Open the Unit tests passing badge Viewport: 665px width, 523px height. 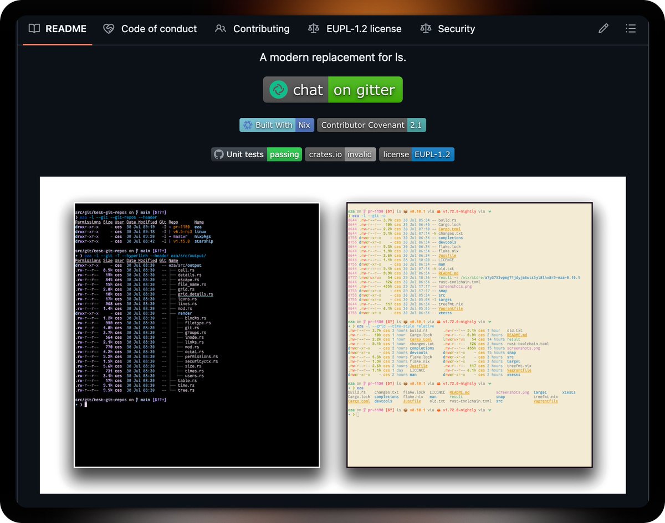257,154
